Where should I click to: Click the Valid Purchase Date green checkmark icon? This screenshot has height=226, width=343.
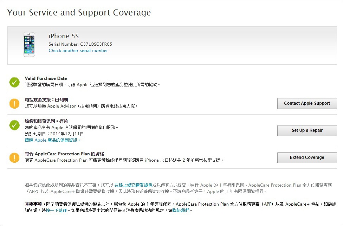tap(14, 82)
